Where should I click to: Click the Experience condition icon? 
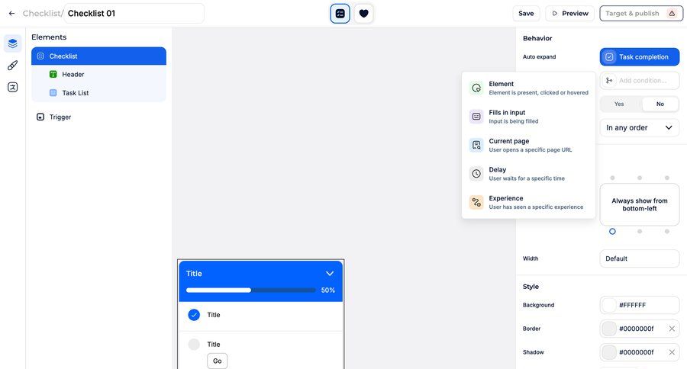coord(476,202)
